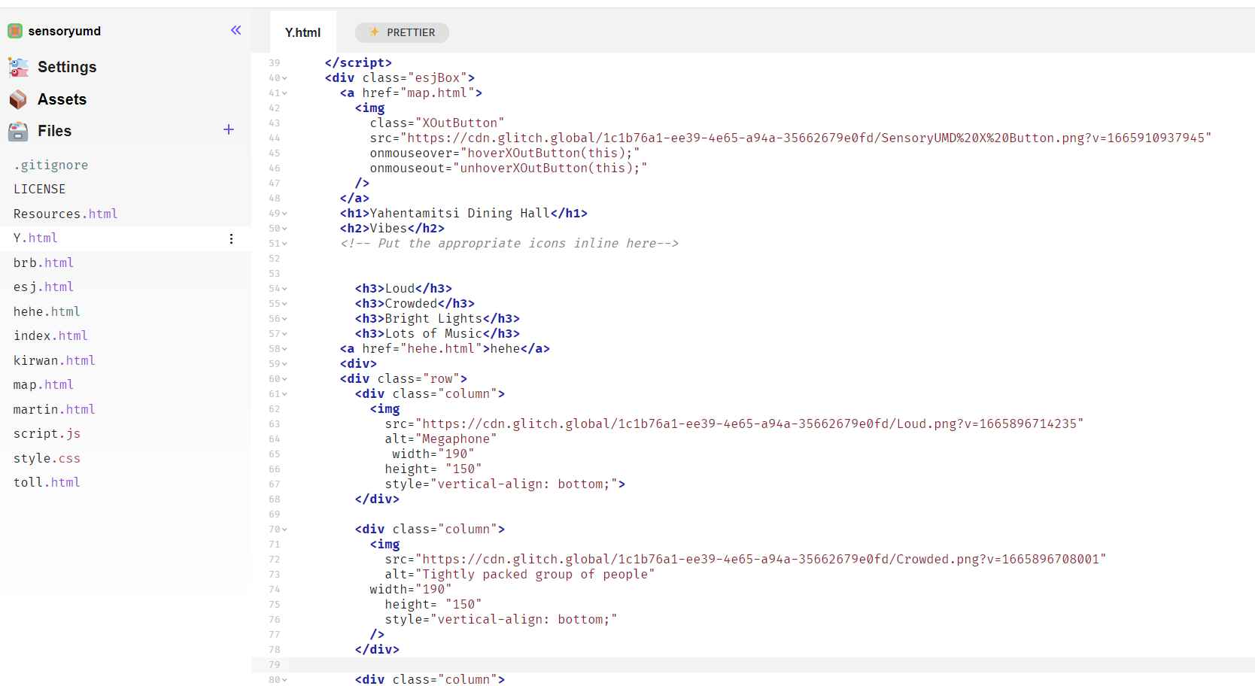Open the sensoryumd project menu
This screenshot has height=686, width=1255.
65,31
